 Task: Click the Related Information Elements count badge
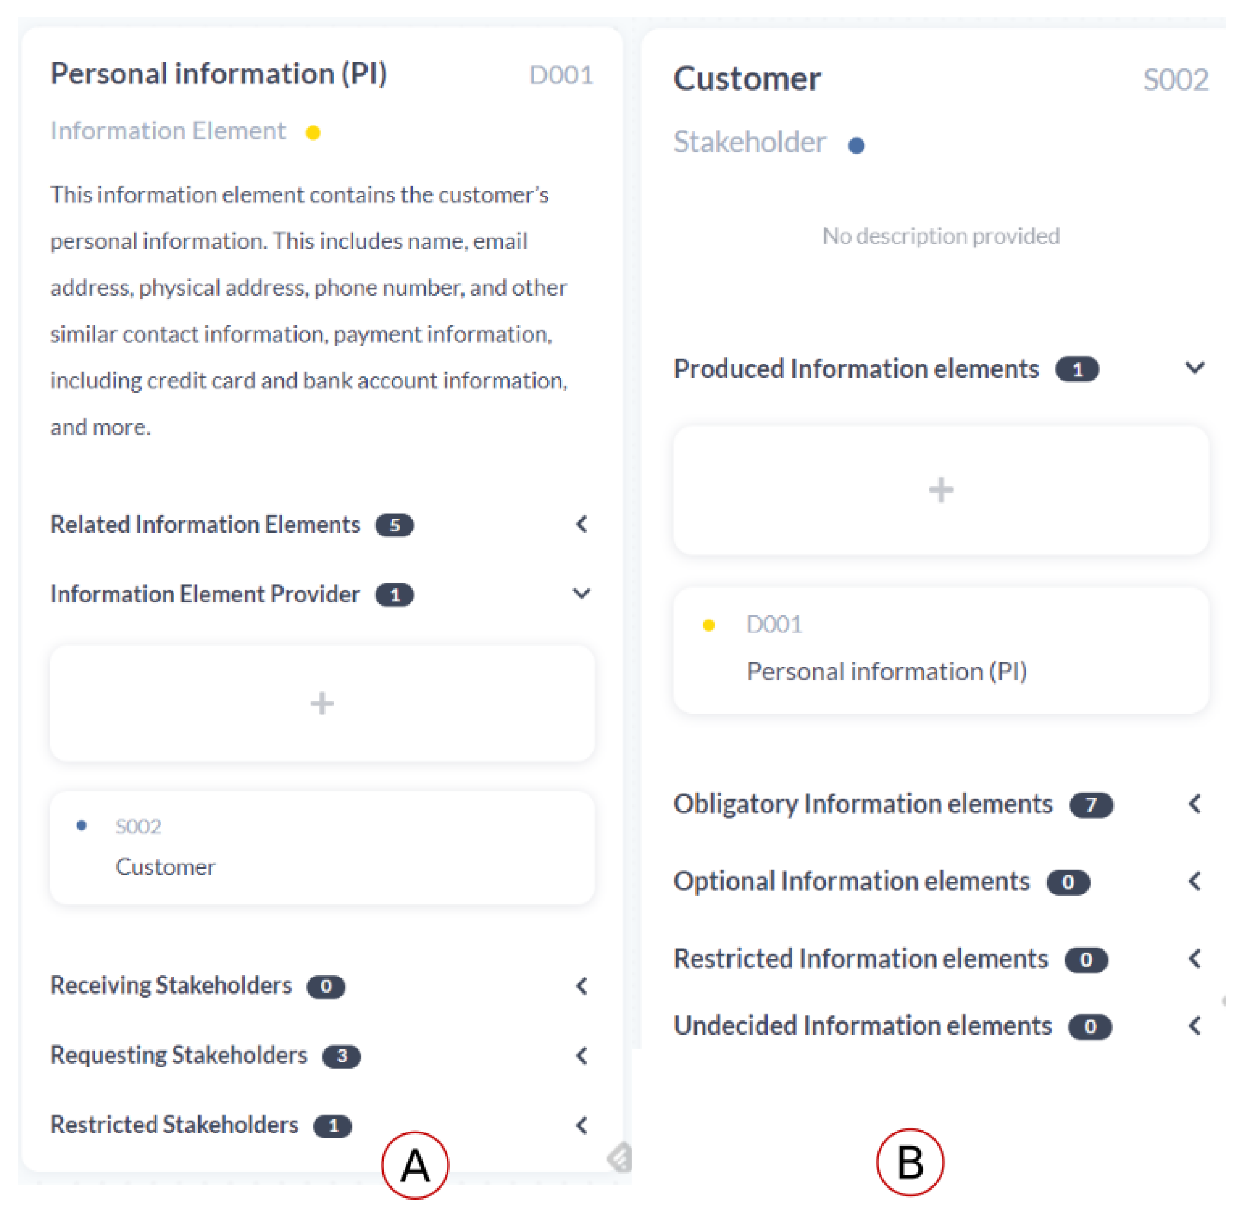coord(394,525)
